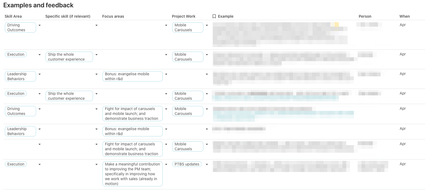
Task: Click the Focus areas column header
Action: [x=113, y=16]
